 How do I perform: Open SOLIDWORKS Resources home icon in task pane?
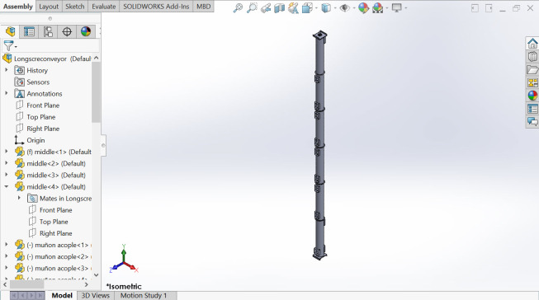pyautogui.click(x=532, y=43)
